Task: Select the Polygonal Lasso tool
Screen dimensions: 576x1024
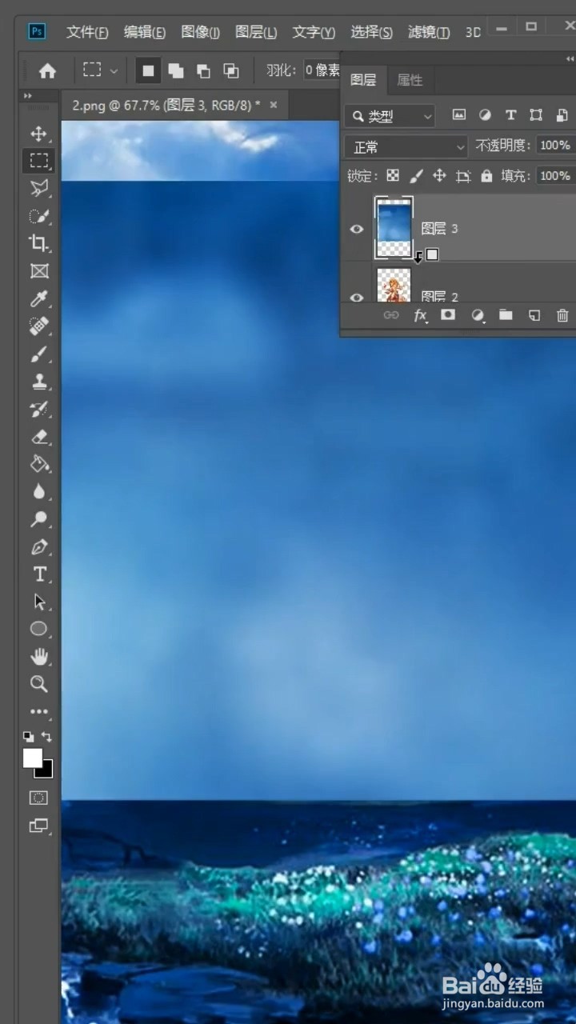Action: pos(38,188)
